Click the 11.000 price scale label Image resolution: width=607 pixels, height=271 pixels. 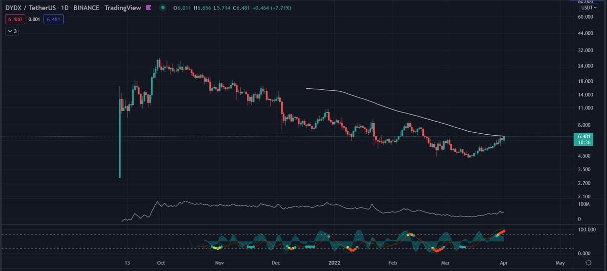[x=586, y=108]
